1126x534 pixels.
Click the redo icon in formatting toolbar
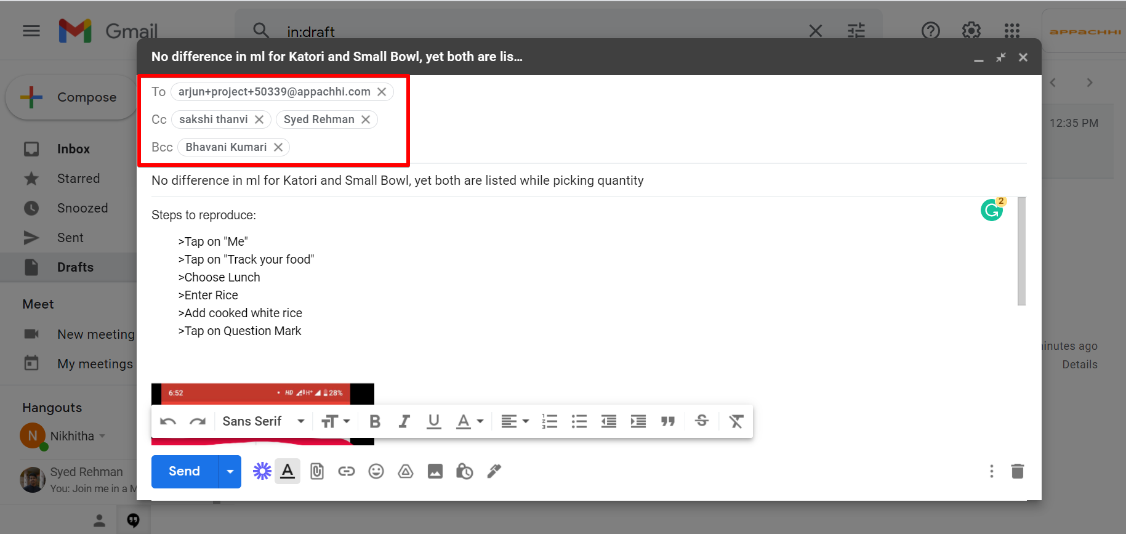[198, 421]
